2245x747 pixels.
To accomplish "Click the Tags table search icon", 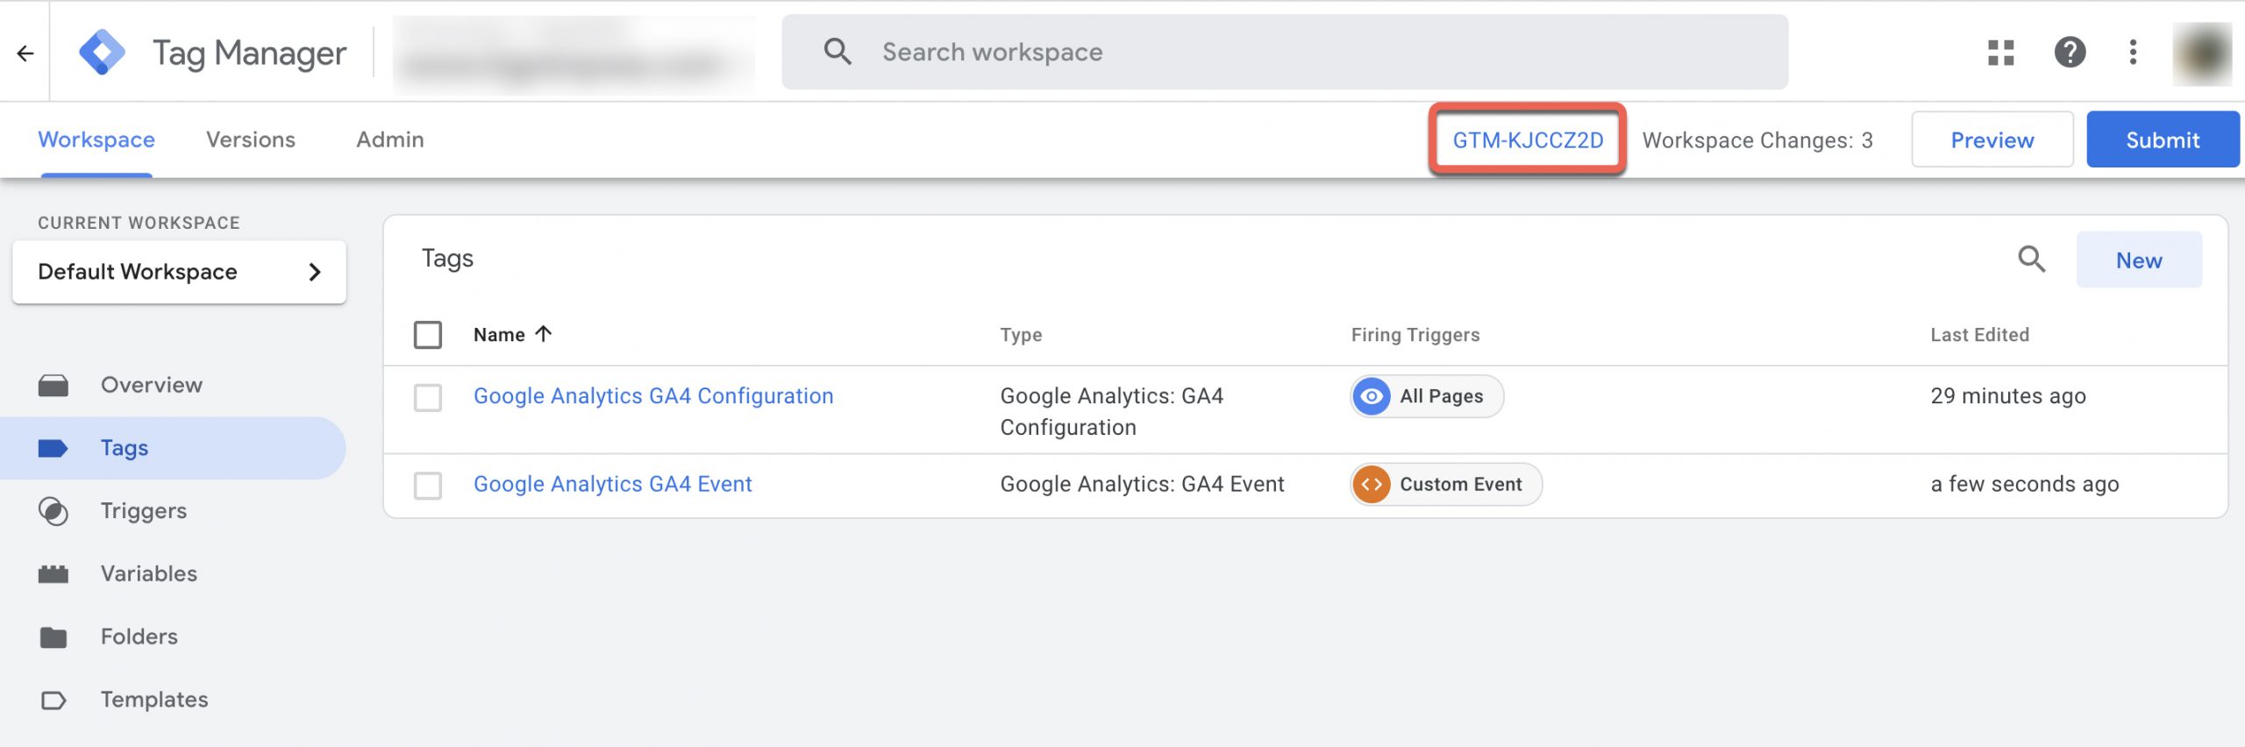I will coord(2031,260).
